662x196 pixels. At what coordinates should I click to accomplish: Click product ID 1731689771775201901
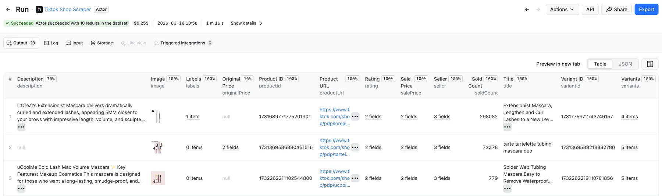click(x=285, y=117)
